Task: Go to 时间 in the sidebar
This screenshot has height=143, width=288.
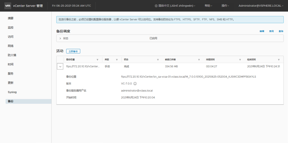Action: 11,64
